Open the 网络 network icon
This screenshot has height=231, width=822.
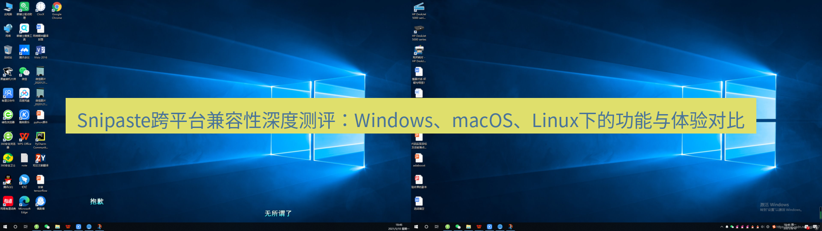tap(8, 30)
